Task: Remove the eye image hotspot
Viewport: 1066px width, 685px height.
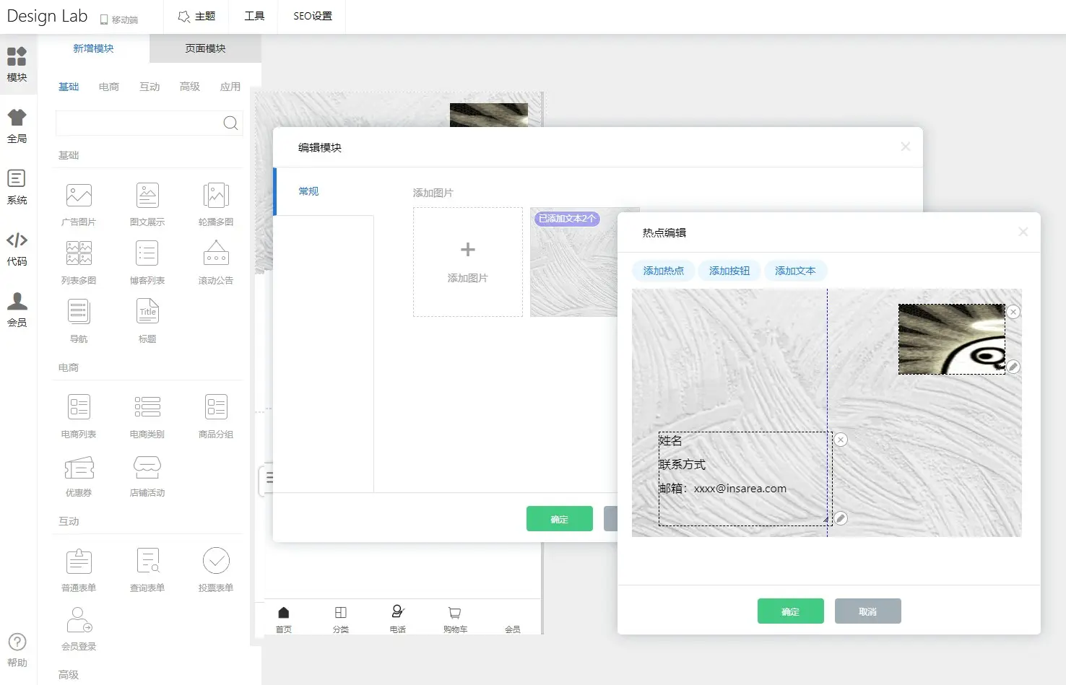Action: pyautogui.click(x=1014, y=312)
